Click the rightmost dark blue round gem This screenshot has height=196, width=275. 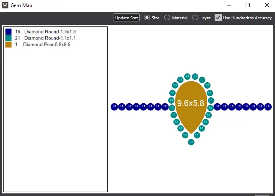coord(267,107)
